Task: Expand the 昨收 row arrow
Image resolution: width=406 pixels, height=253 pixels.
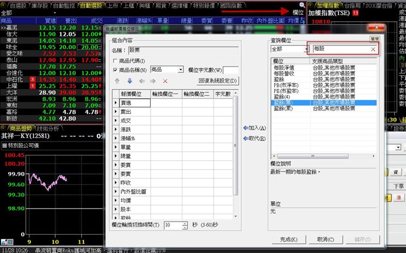Action: click(x=115, y=183)
